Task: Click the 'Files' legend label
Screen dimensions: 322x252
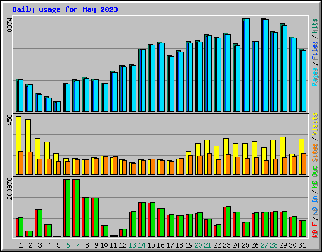Action: 315,50
